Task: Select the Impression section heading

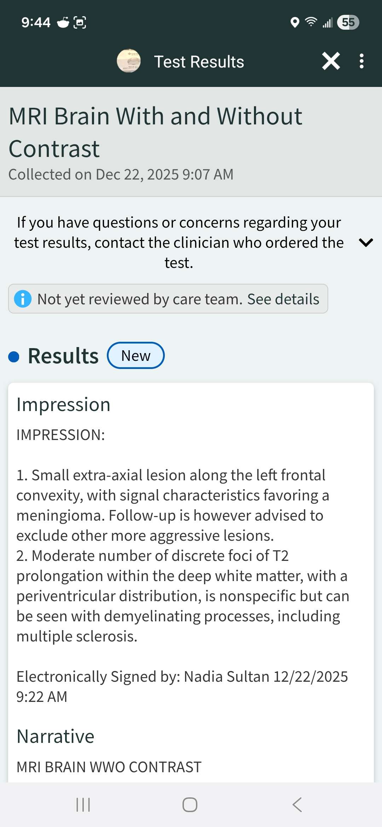Action: [63, 405]
